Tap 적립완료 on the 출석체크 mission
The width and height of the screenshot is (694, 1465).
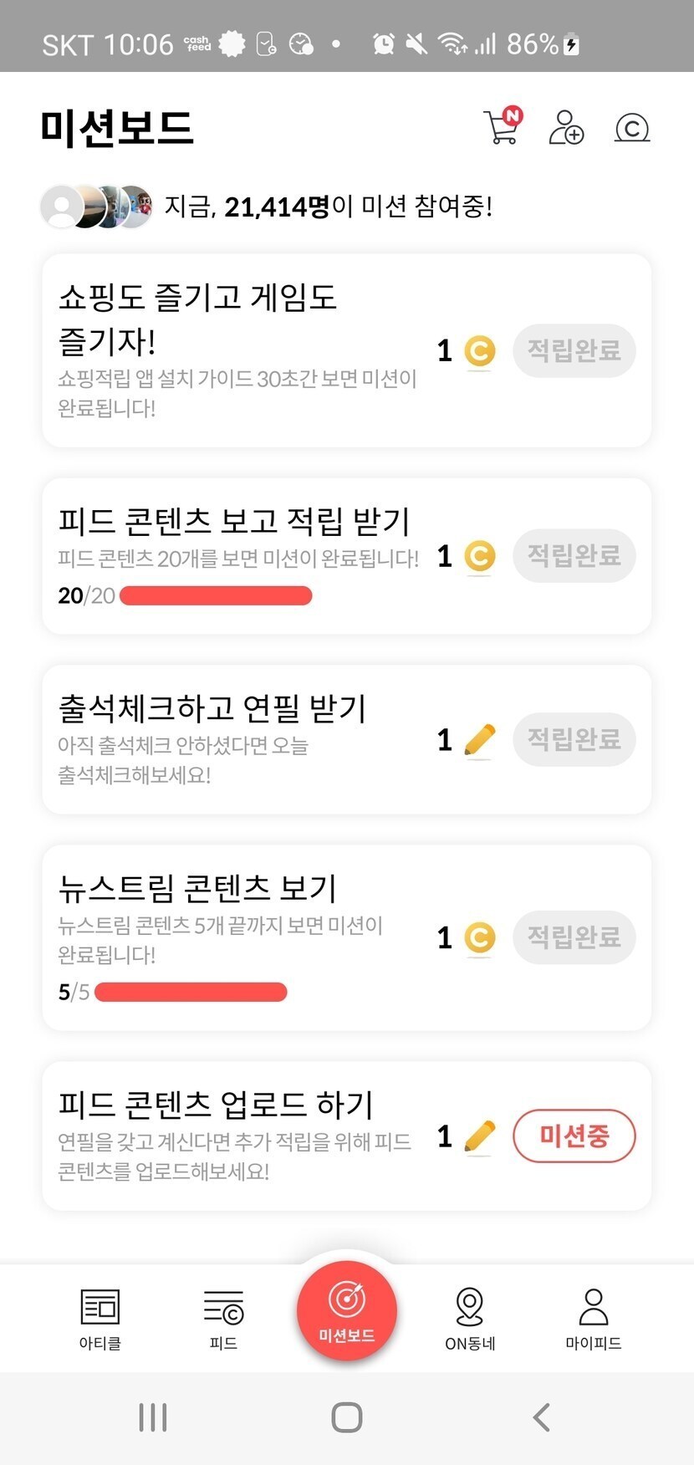coord(574,739)
